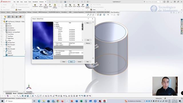
Task: Click the fluids list scroll down arrow
Action: pos(83,40)
